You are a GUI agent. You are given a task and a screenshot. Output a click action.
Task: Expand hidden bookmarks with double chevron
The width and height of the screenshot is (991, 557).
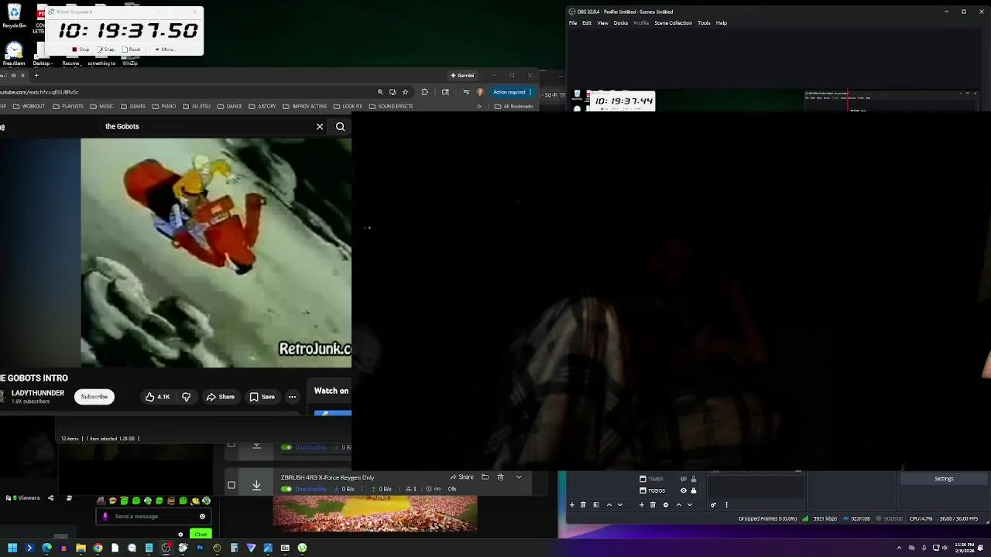[x=478, y=106]
